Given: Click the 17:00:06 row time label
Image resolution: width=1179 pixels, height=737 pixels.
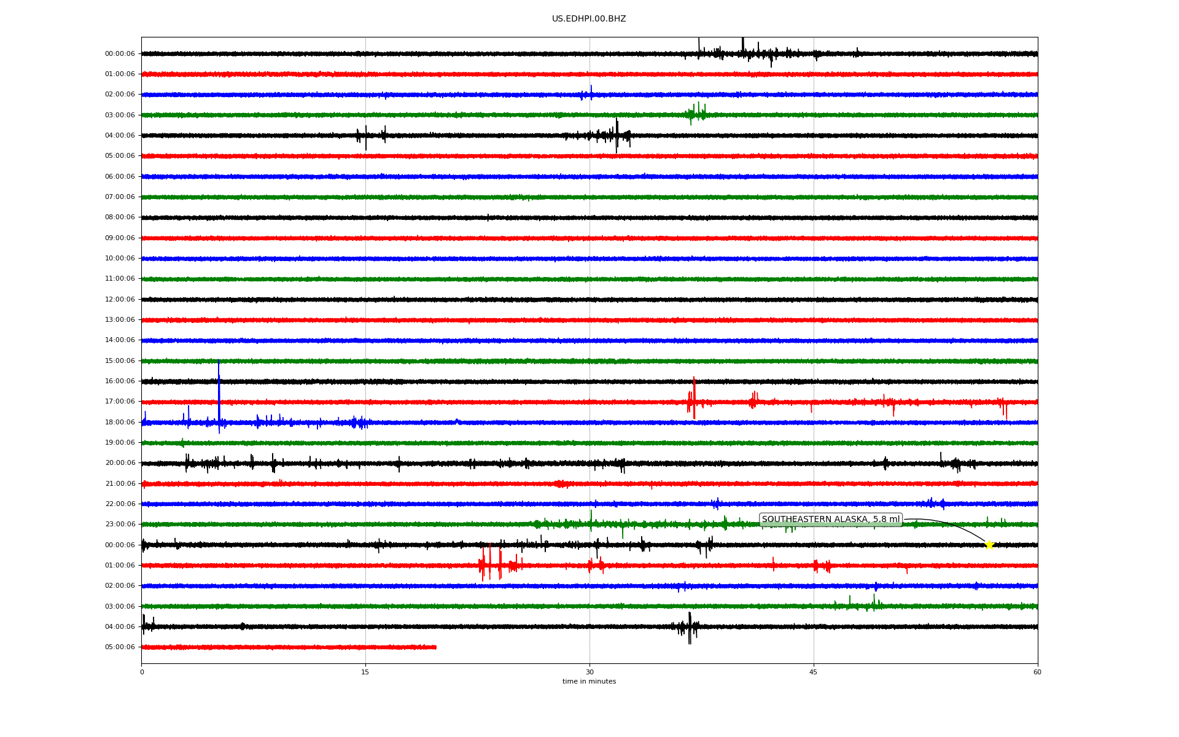Looking at the screenshot, I should coord(120,402).
